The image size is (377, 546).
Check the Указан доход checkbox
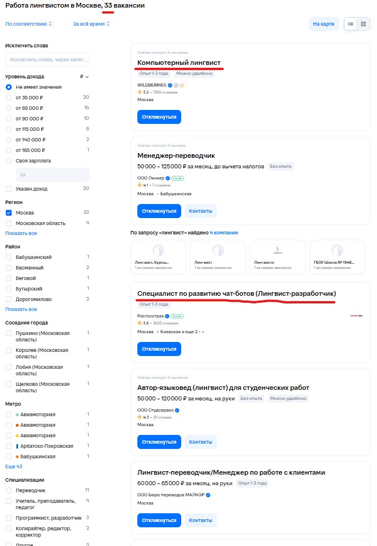9,189
